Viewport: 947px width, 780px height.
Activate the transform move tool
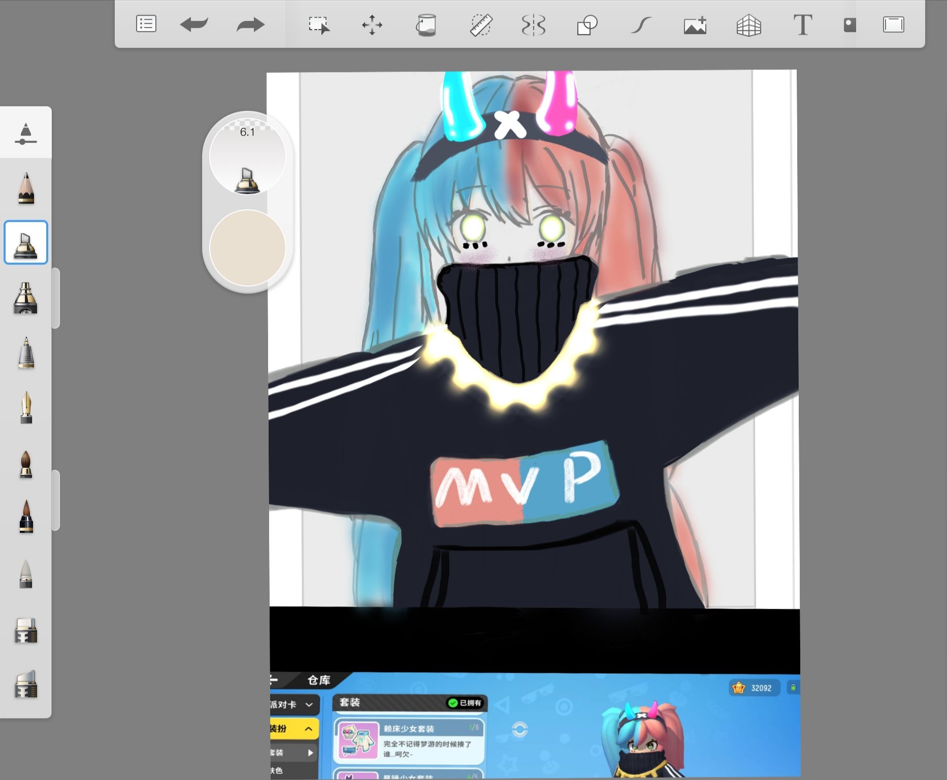372,24
